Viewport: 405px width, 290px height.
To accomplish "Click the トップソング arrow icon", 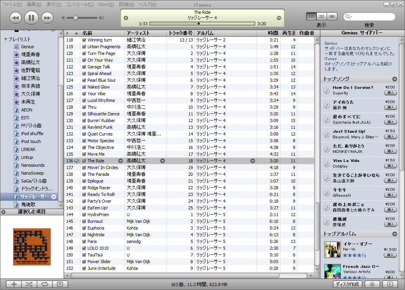I will [394, 79].
